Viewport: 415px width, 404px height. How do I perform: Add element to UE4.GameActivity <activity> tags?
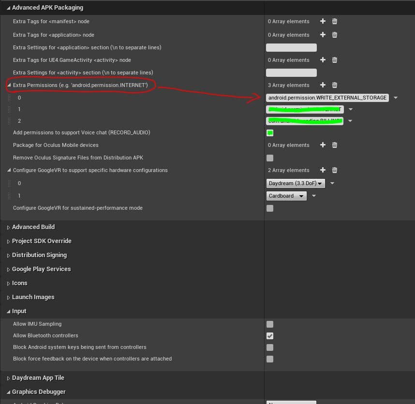[x=323, y=59]
